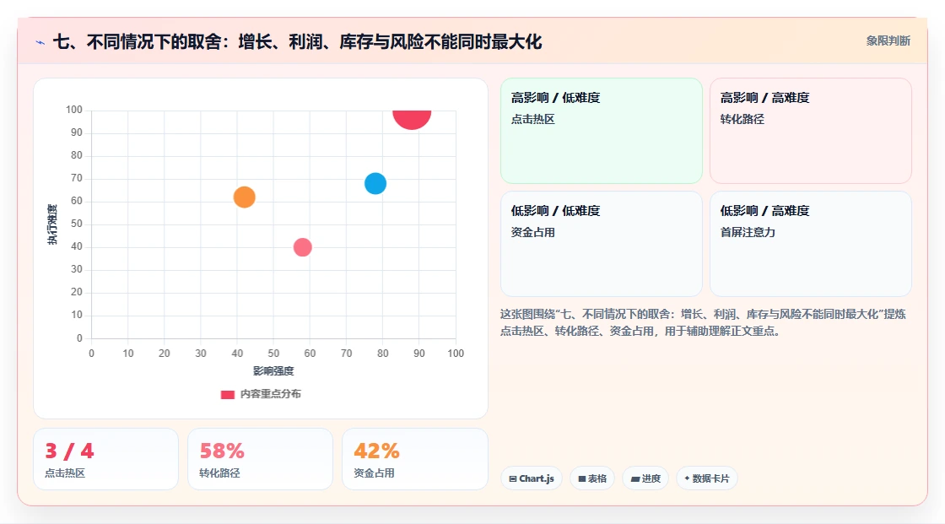
Task: Click the 内容重点分布 legend label
Action: click(270, 394)
